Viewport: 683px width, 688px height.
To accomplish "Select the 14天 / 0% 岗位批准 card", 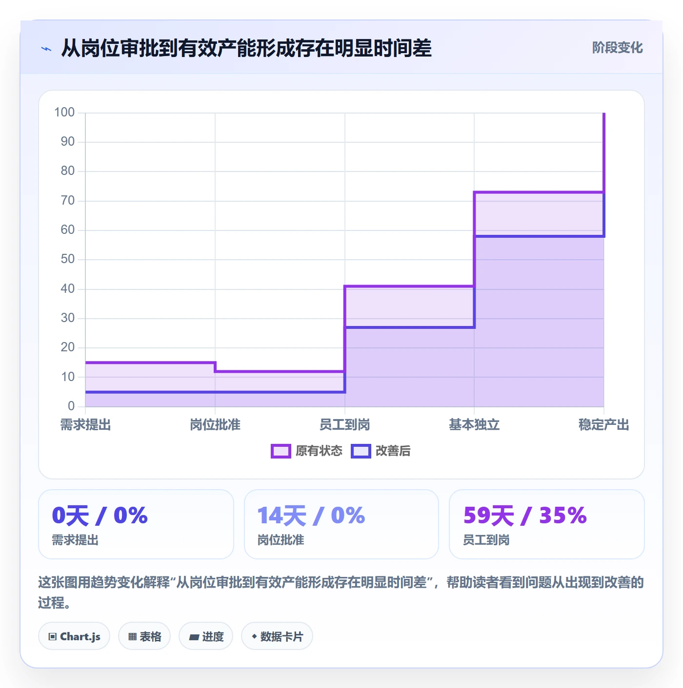I will coord(341,524).
